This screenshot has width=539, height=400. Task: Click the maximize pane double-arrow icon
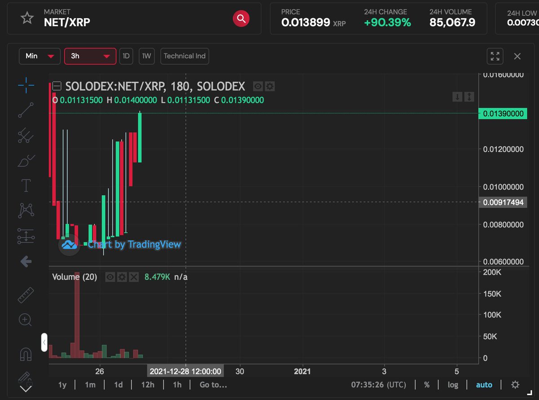click(468, 97)
